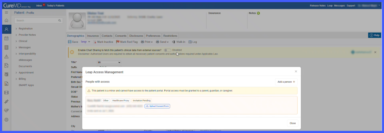Click the Inbox notification badge
384x133 pixels.
(x=44, y=5)
